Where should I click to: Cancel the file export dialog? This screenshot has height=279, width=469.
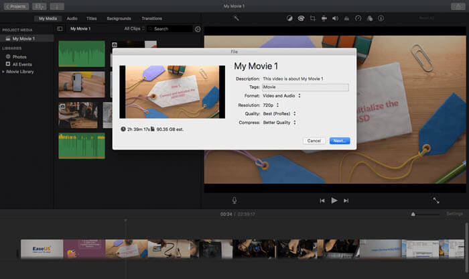(x=313, y=141)
